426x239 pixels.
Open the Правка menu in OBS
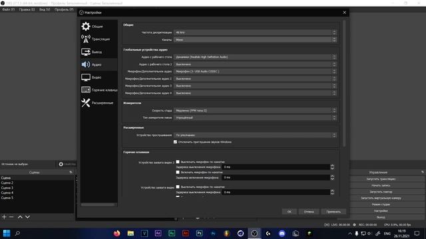(x=27, y=9)
